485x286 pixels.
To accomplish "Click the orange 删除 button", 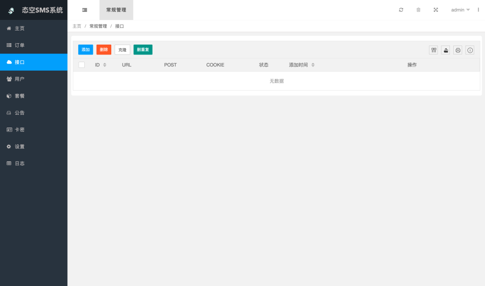I will tap(104, 50).
